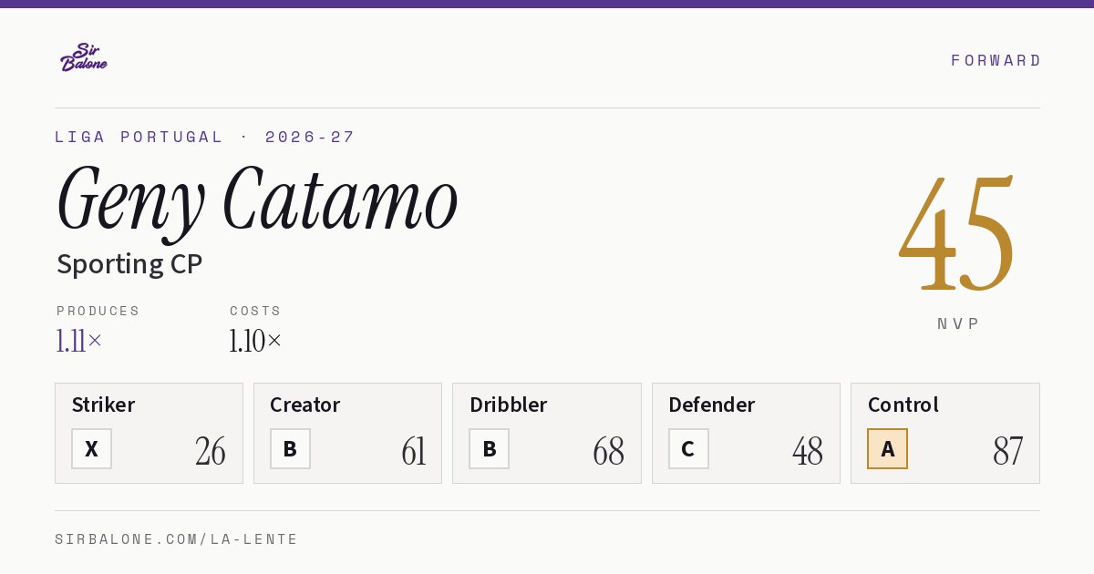Click the Geny Catamo player name
Viewport: 1094px width, 574px height.
[257, 201]
